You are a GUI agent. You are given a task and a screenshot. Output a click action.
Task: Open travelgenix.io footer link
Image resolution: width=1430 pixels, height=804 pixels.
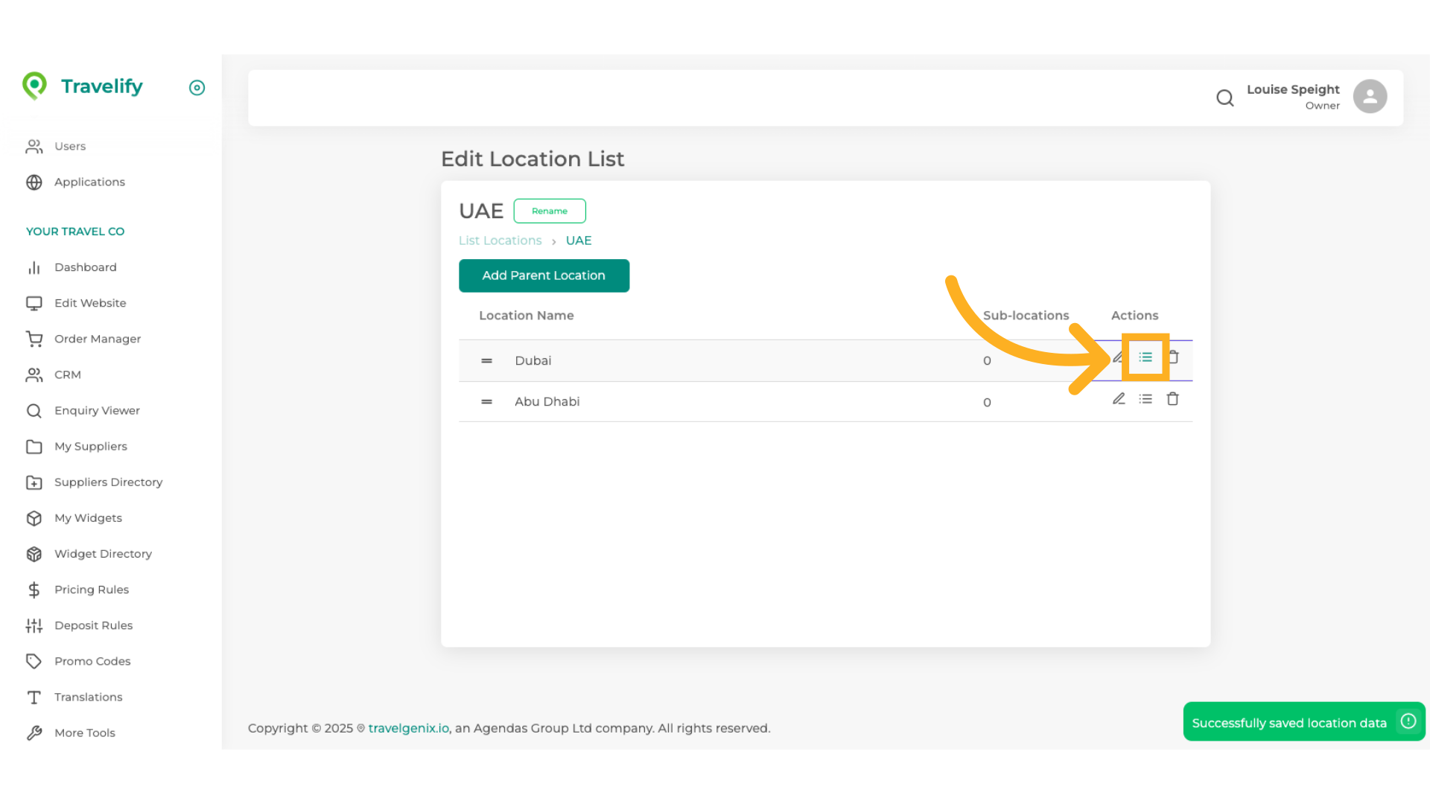tap(408, 728)
